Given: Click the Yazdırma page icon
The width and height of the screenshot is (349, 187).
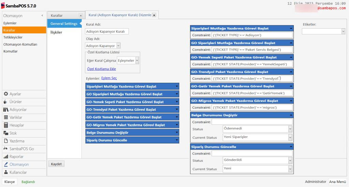Looking at the screenshot, I should pyautogui.click(x=6, y=141).
